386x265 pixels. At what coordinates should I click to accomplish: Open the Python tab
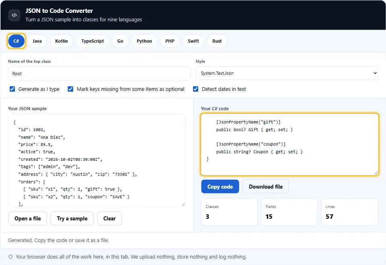click(144, 41)
